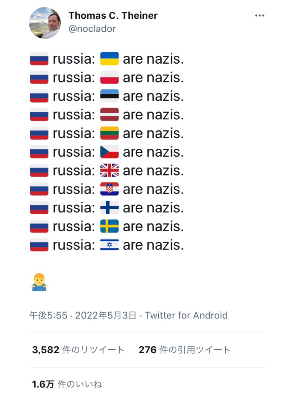Click the Latvia flag emoji
The height and width of the screenshot is (397, 286).
[109, 115]
